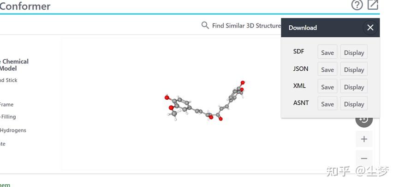Save the structure as JSON
399x187 pixels.
point(327,69)
